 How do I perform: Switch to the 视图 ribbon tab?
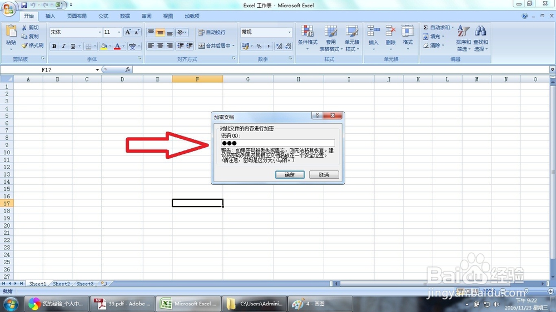pyautogui.click(x=168, y=16)
